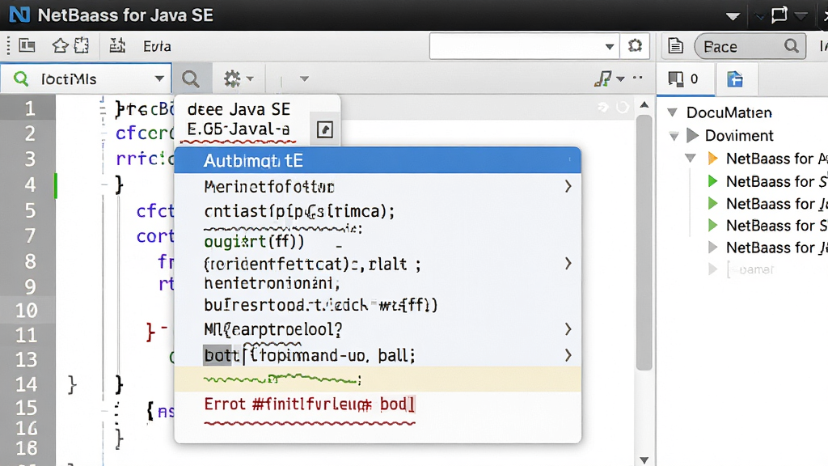Click line number 10 in the gutter
This screenshot has width=828, height=466.
27,310
